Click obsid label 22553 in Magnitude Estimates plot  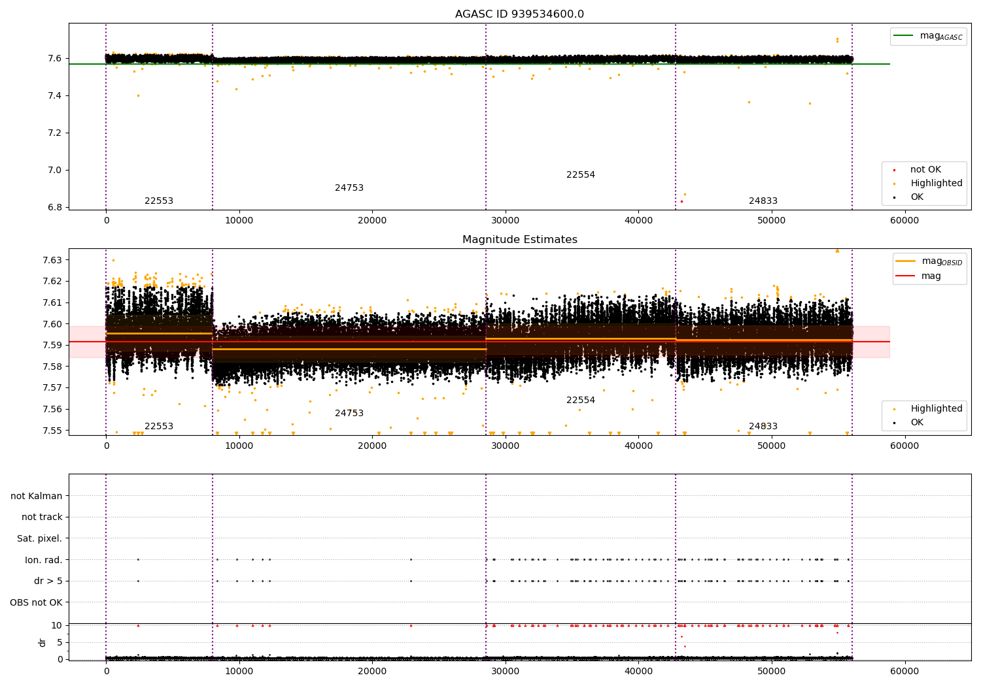point(159,427)
